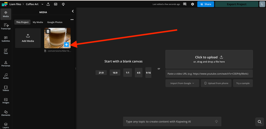Viewport: 266px width, 129px height.
Task: Select the 16:9 blank canvas ratio
Action: pyautogui.click(x=115, y=73)
